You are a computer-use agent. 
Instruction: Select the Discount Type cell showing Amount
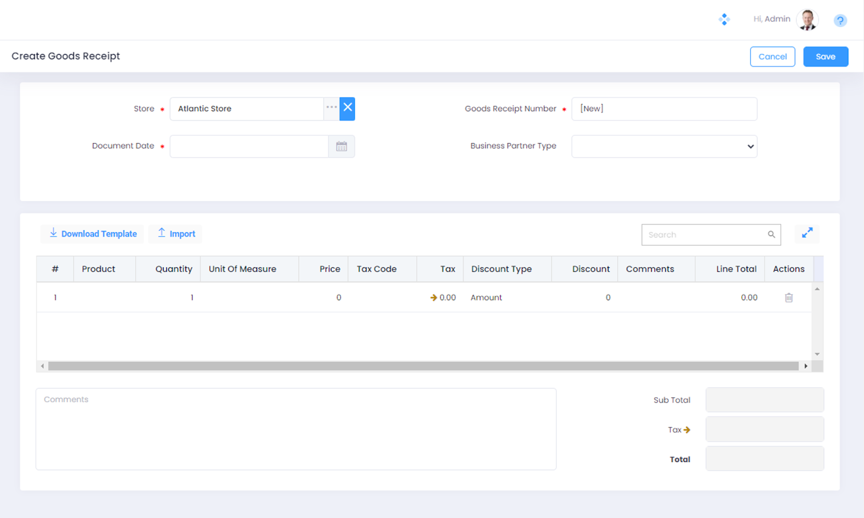pyautogui.click(x=486, y=298)
